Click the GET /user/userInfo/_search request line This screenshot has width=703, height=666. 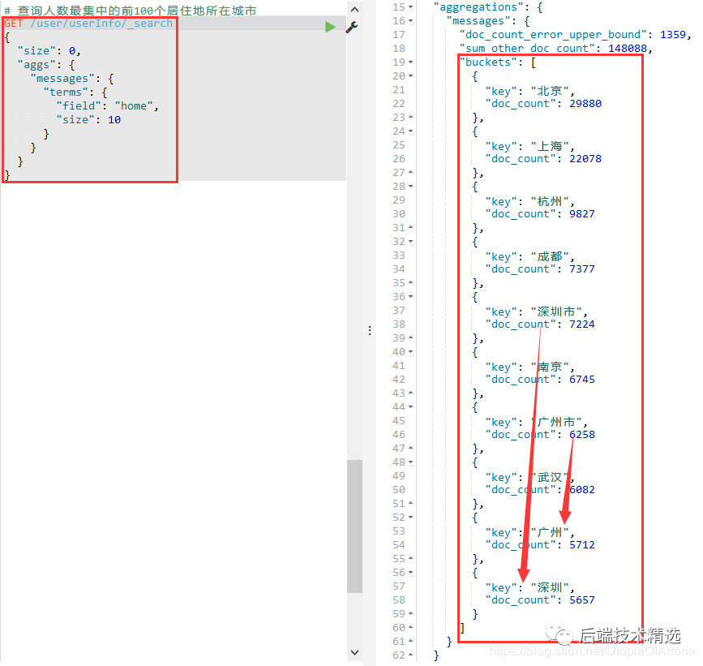[x=88, y=24]
